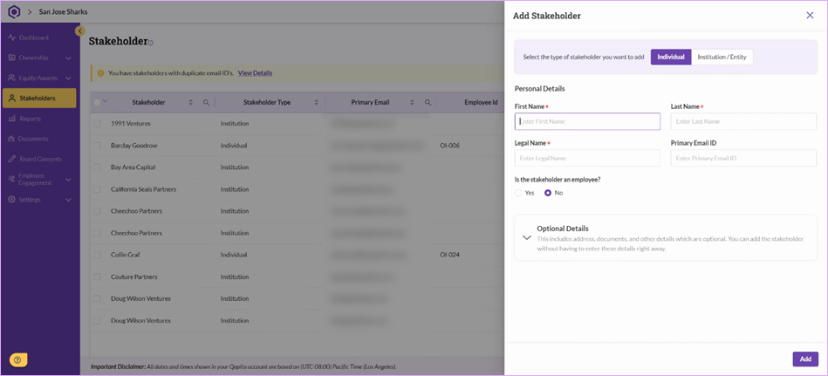Click the Reports chart icon
Image resolution: width=828 pixels, height=376 pixels.
pos(12,119)
